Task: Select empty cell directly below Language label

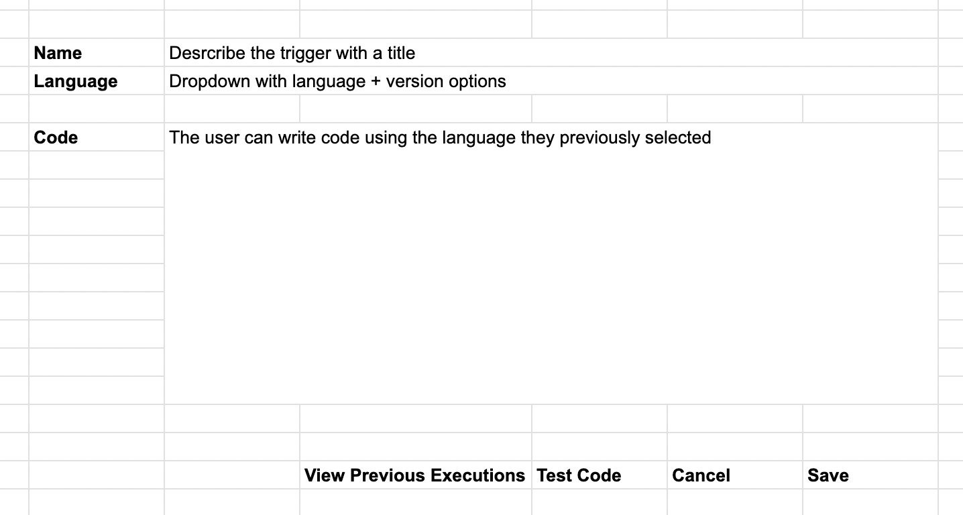Action: (97, 109)
